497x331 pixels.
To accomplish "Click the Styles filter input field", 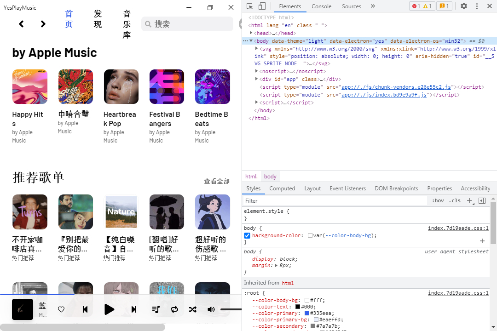I will coord(335,201).
